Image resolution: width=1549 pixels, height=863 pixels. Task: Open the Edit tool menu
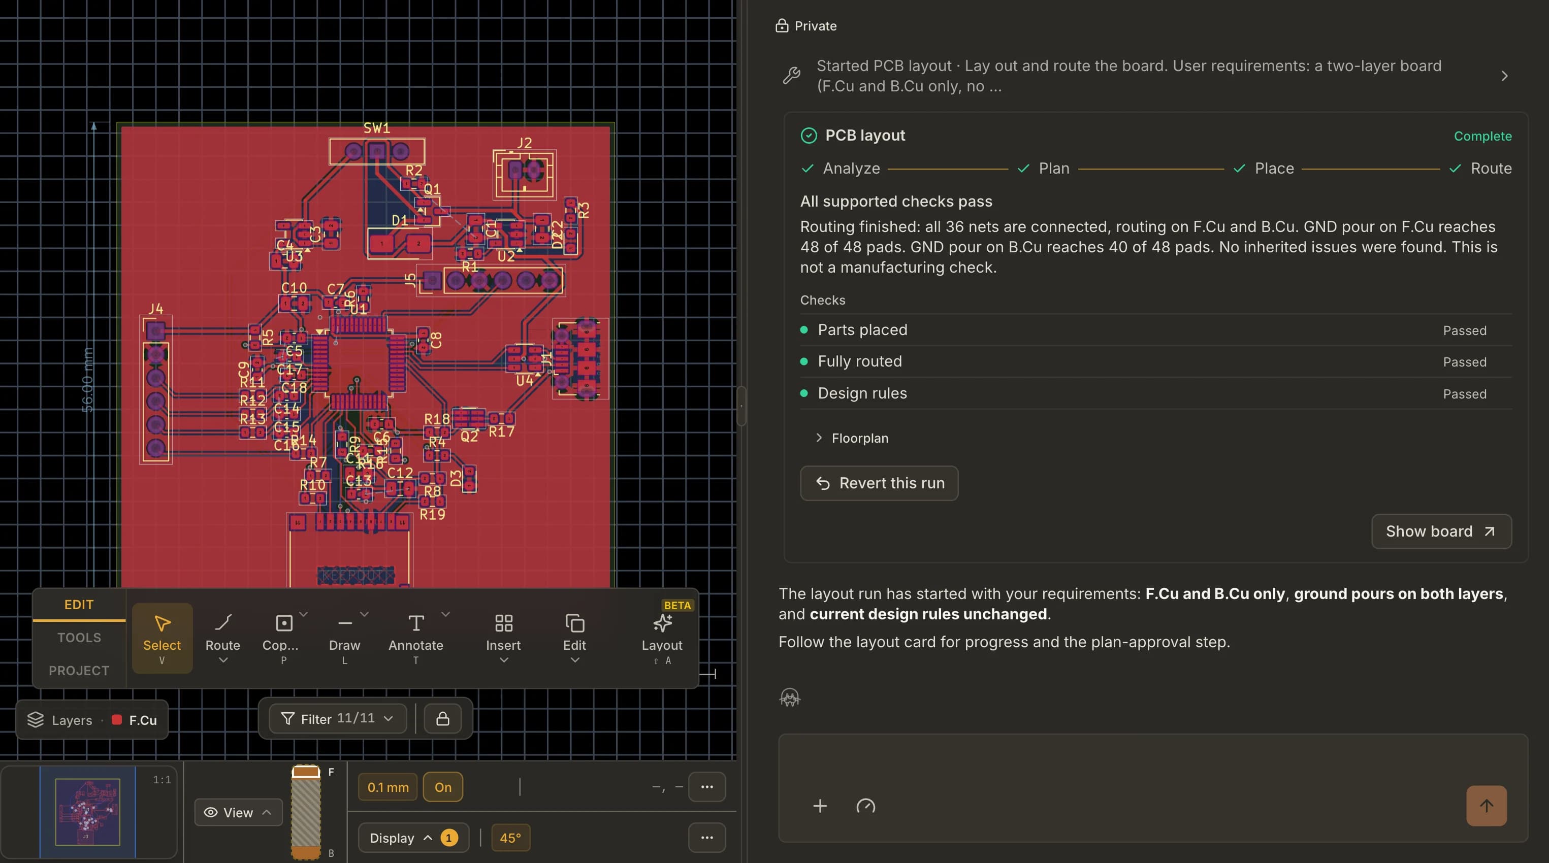tap(574, 638)
